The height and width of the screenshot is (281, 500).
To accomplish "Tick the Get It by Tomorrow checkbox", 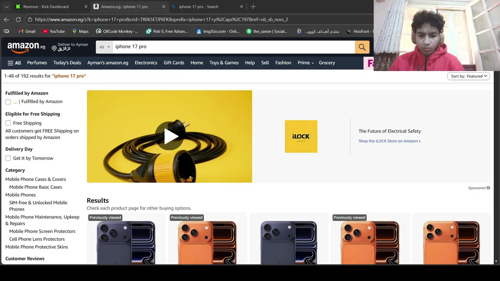I will coord(8,158).
